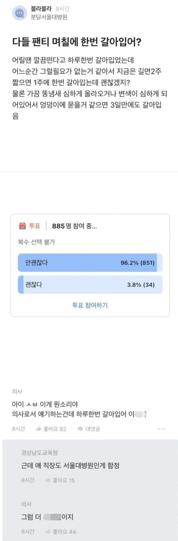The width and height of the screenshot is (178, 541).
Task: Click the red 투표 poll icon
Action: coord(22,226)
